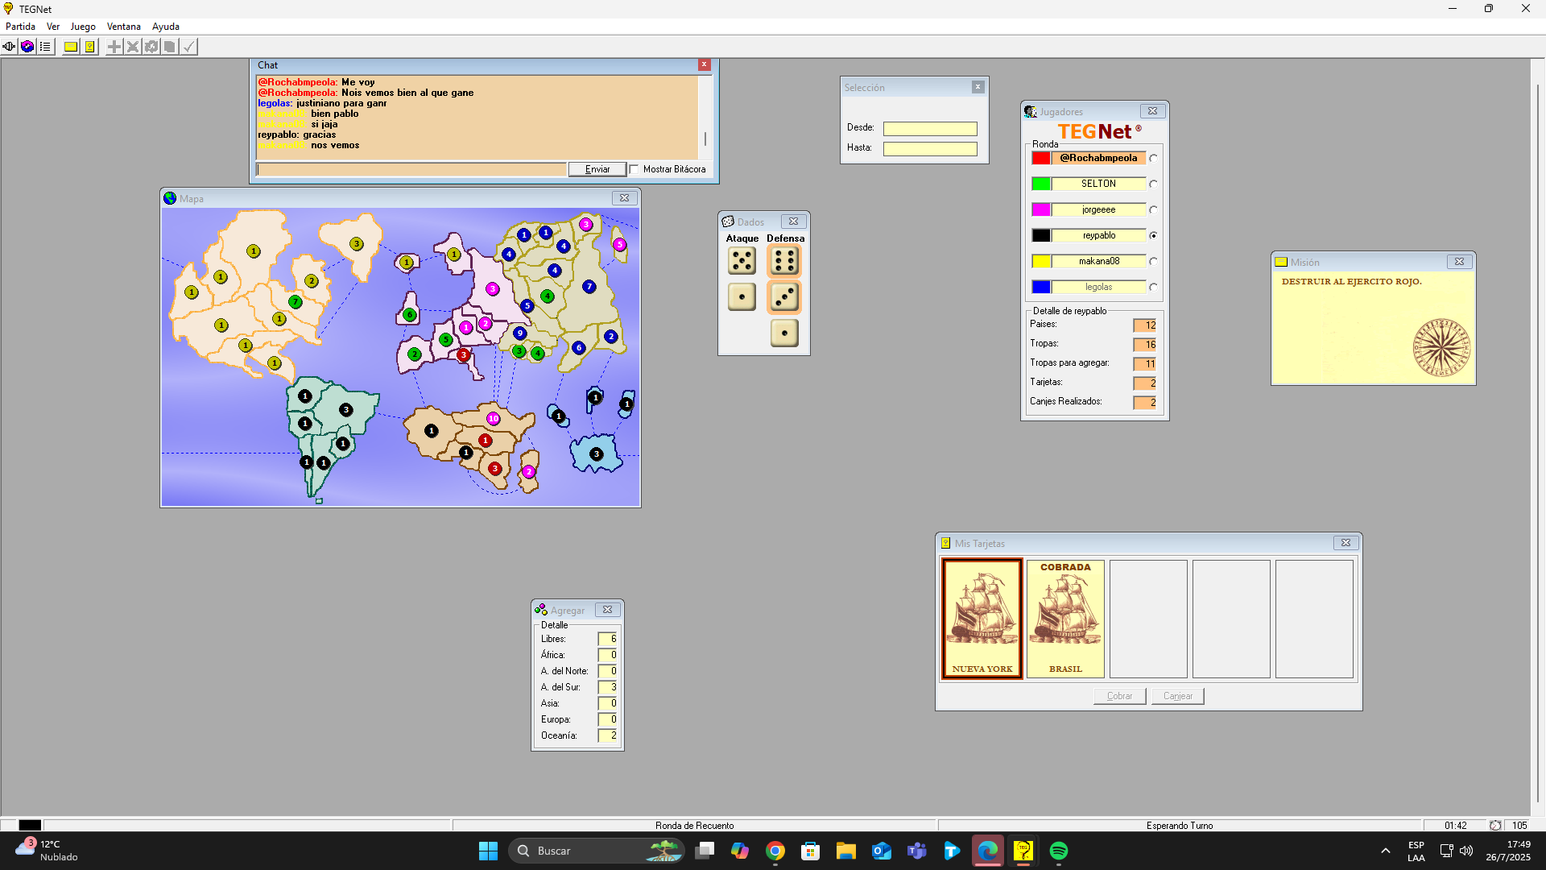
Task: Close the Misión window
Action: [x=1459, y=262]
